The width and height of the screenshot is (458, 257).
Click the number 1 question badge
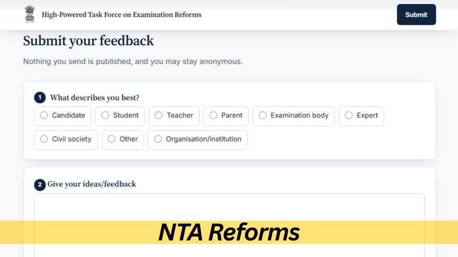(x=40, y=97)
